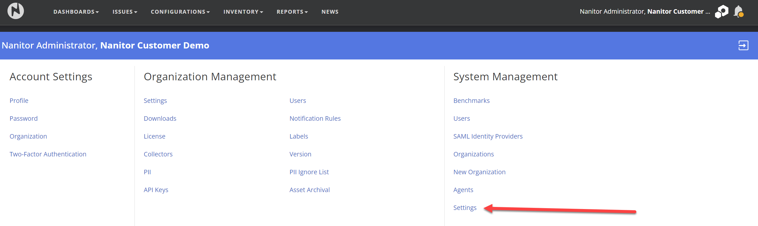The height and width of the screenshot is (226, 758).
Task: Open System Management Settings link
Action: pos(465,208)
